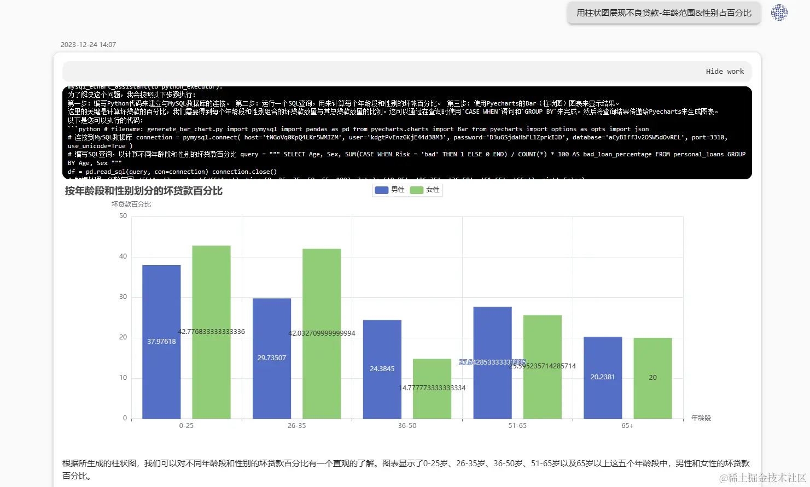Image resolution: width=810 pixels, height=487 pixels.
Task: Click the blue 男性 legend swatch
Action: [381, 190]
